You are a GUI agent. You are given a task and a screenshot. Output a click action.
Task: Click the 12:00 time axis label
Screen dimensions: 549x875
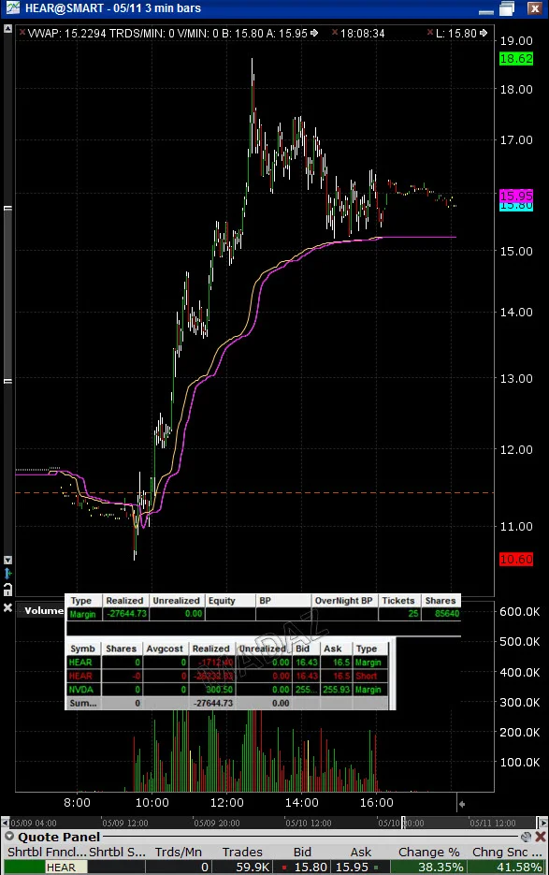point(227,802)
